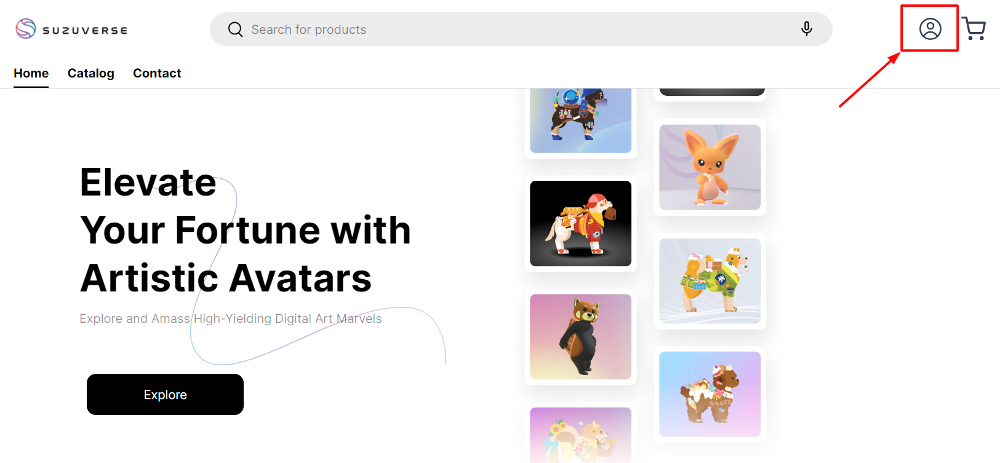Choose the red-capped shiba on black background

pos(580,223)
